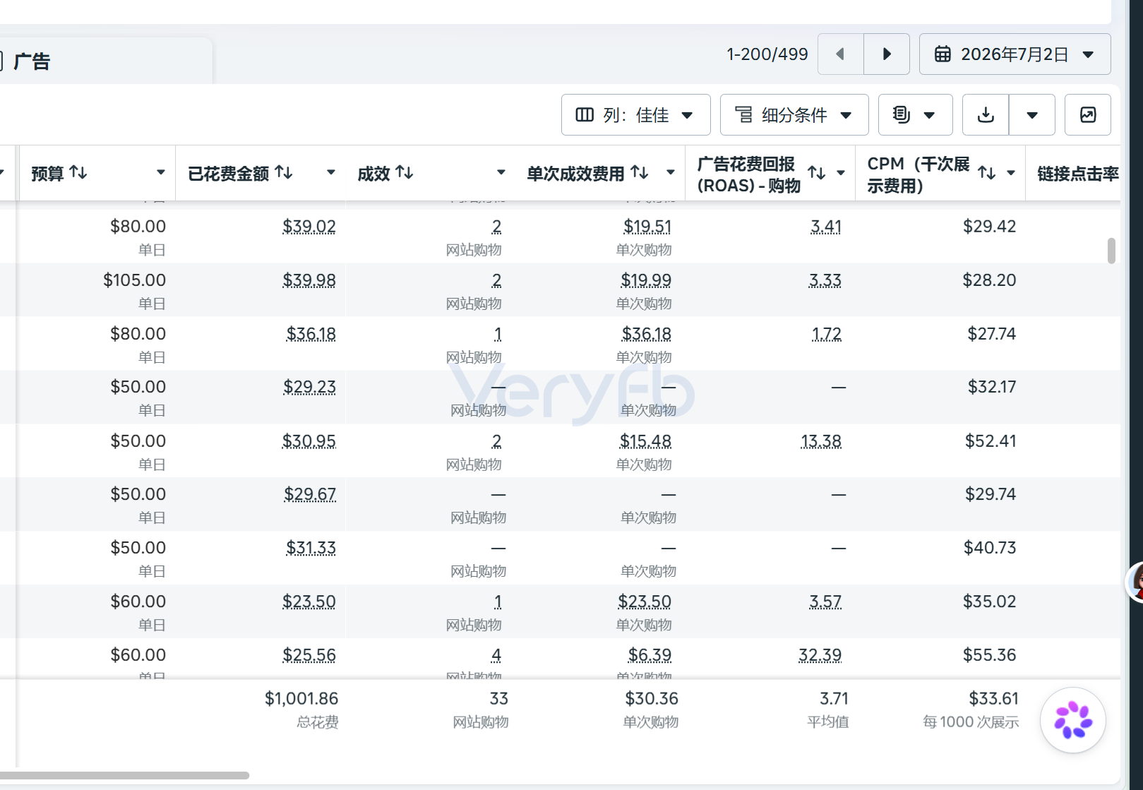
Task: Go to next page of results
Action: click(x=887, y=54)
